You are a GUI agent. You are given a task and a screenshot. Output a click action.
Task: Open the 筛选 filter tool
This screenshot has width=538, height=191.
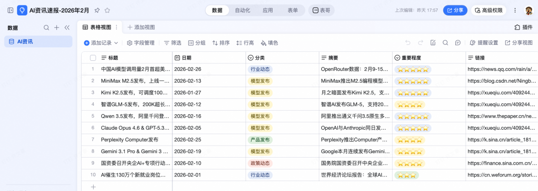(x=172, y=43)
